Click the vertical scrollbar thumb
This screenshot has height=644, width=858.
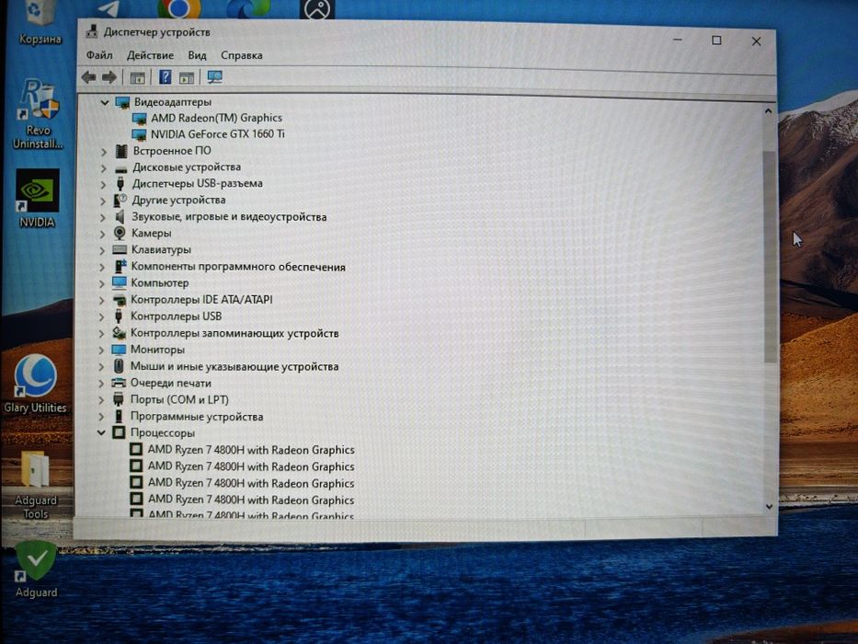(770, 257)
